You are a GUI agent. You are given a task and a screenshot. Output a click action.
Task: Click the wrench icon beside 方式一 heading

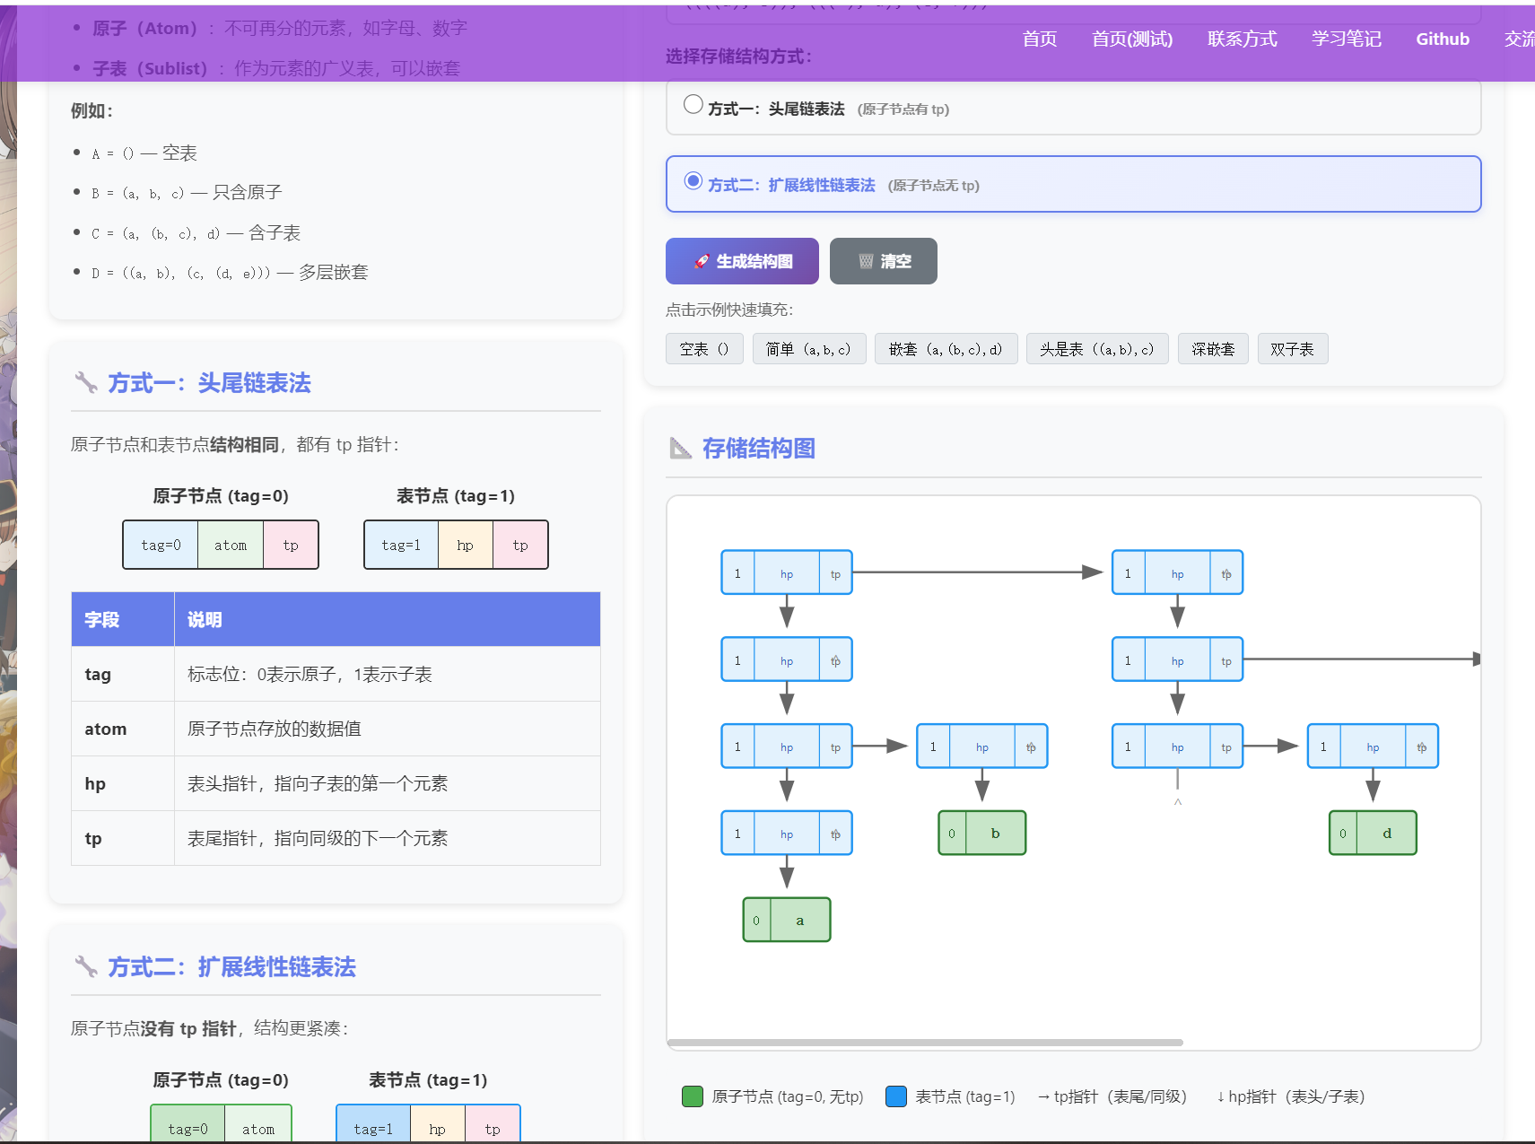point(84,382)
